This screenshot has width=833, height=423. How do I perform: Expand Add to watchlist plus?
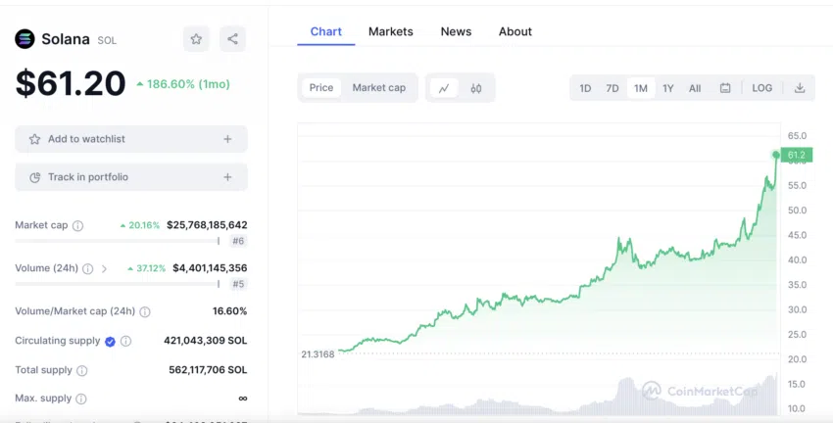(227, 139)
